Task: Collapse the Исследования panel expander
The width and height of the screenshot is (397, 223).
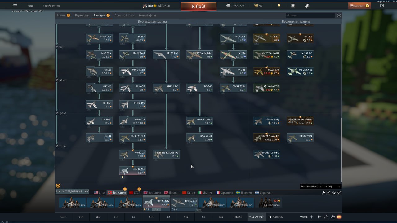Action: coord(72,191)
